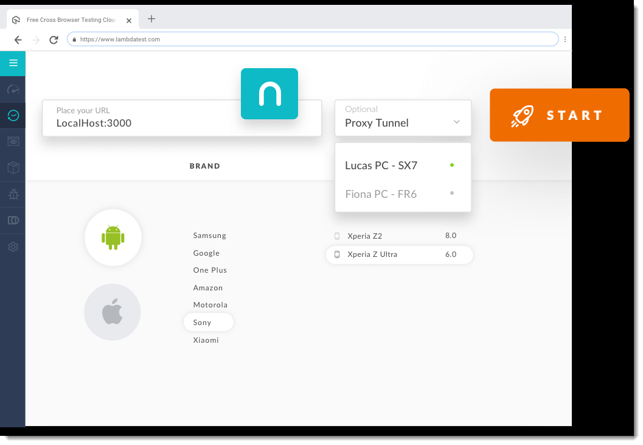Click the Proxy Tunnel selected value

pyautogui.click(x=377, y=123)
